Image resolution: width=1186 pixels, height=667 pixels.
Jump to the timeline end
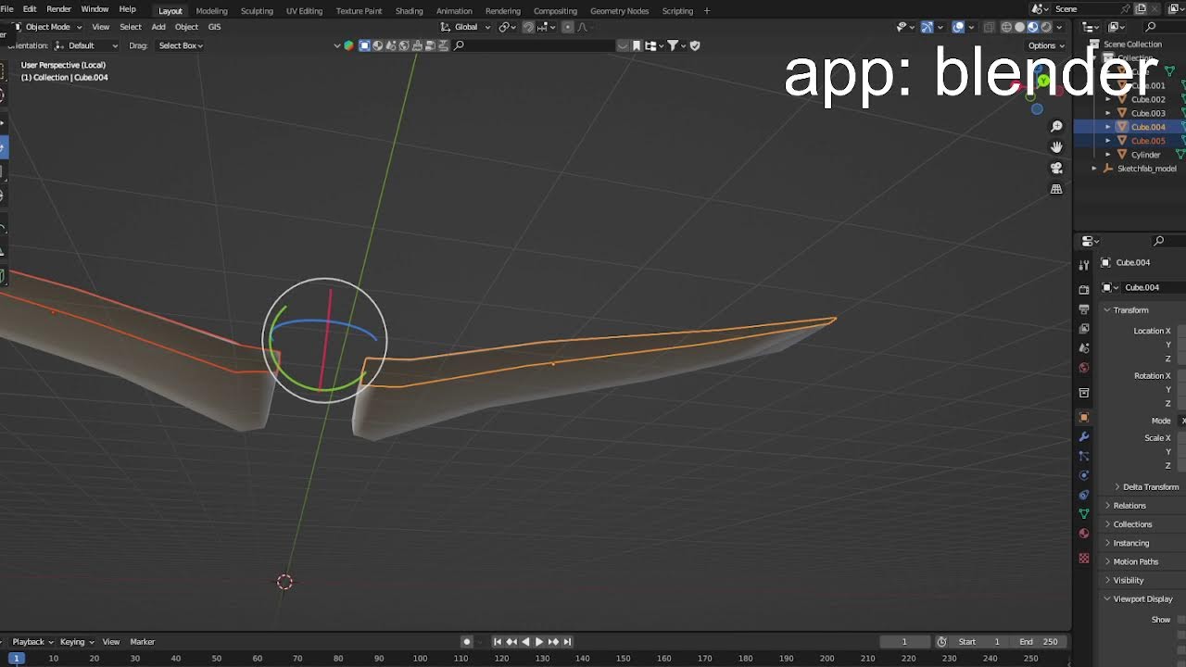pos(568,642)
